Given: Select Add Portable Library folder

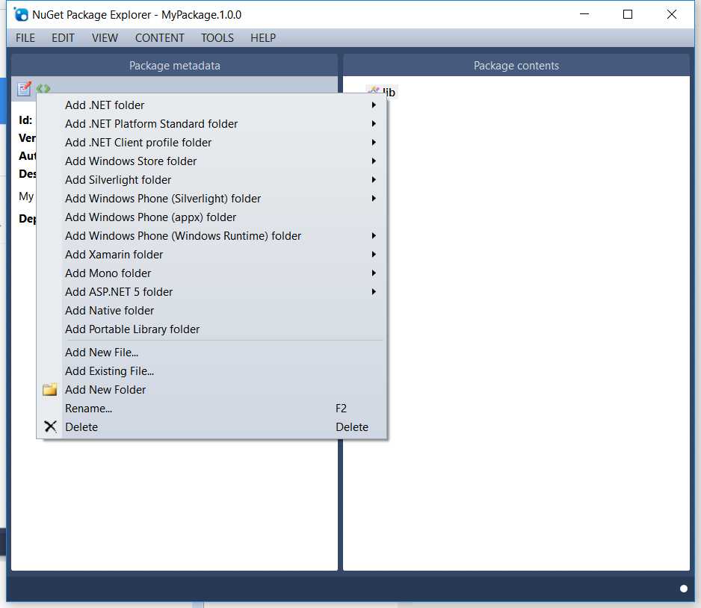Looking at the screenshot, I should [x=211, y=329].
